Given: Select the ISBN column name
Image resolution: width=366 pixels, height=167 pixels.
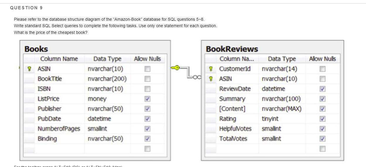Looking at the screenshot, I should [x=44, y=89].
